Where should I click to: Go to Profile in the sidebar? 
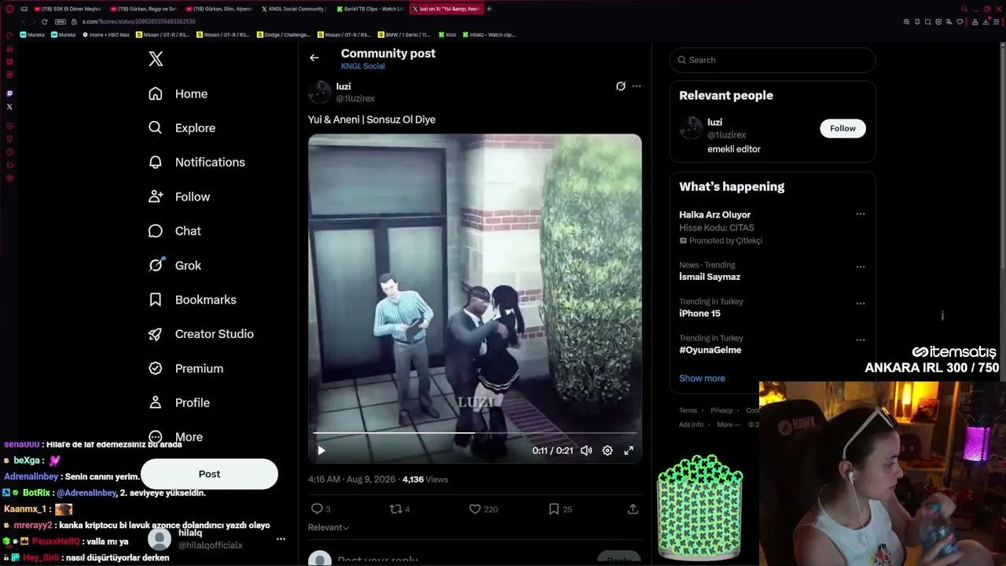178,402
